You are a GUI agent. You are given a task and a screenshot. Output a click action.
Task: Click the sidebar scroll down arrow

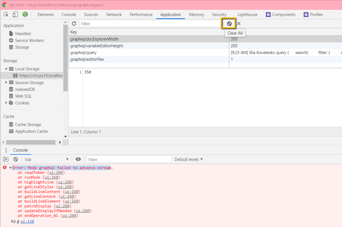(x=66, y=136)
